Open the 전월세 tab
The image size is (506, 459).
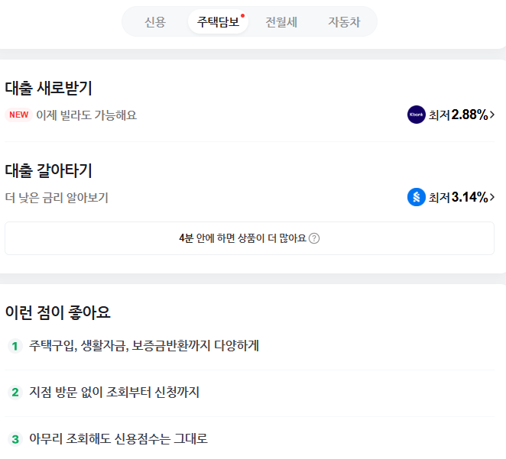[x=281, y=22]
